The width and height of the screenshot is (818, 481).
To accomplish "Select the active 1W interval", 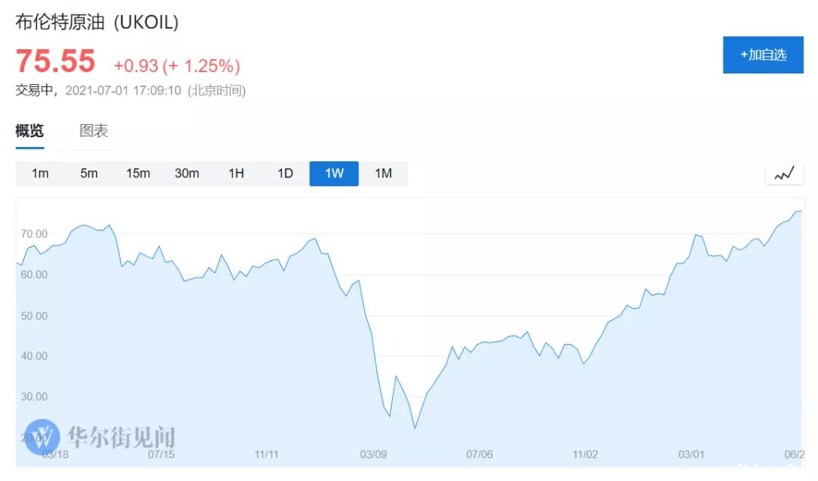I will (x=334, y=173).
